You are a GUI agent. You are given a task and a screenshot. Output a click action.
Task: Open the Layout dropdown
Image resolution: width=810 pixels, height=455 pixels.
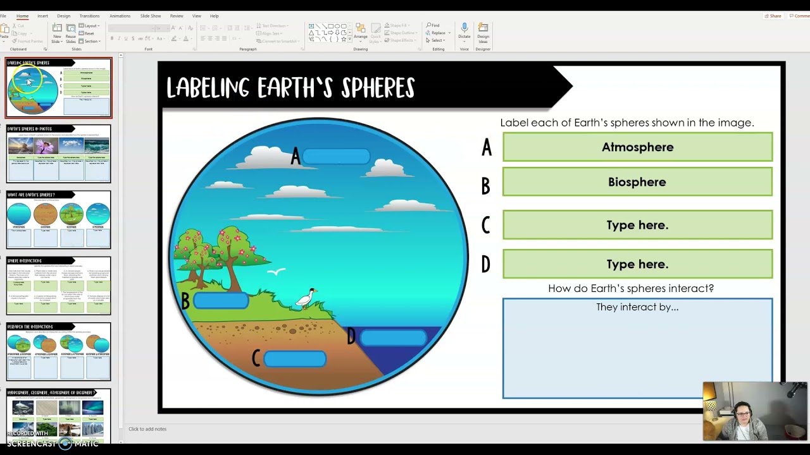(x=88, y=26)
